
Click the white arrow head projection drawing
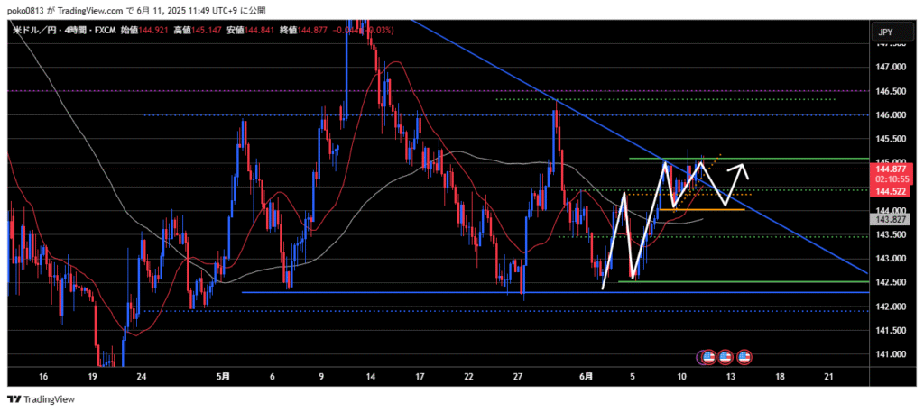click(x=744, y=166)
